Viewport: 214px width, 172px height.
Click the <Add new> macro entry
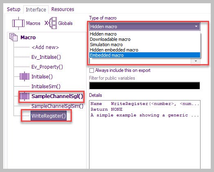click(45, 47)
